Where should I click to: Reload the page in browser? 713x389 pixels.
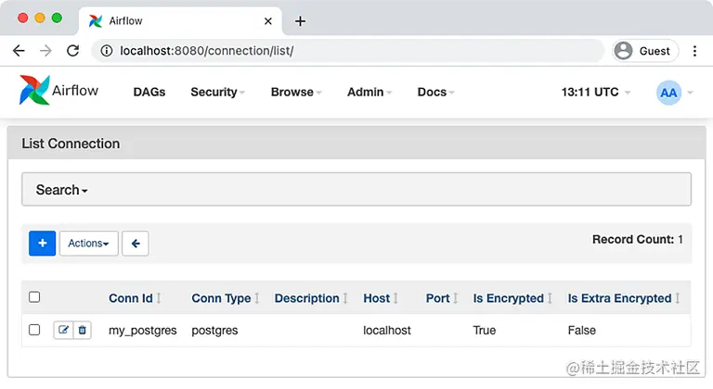(x=73, y=51)
